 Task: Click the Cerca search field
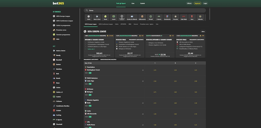145,10
